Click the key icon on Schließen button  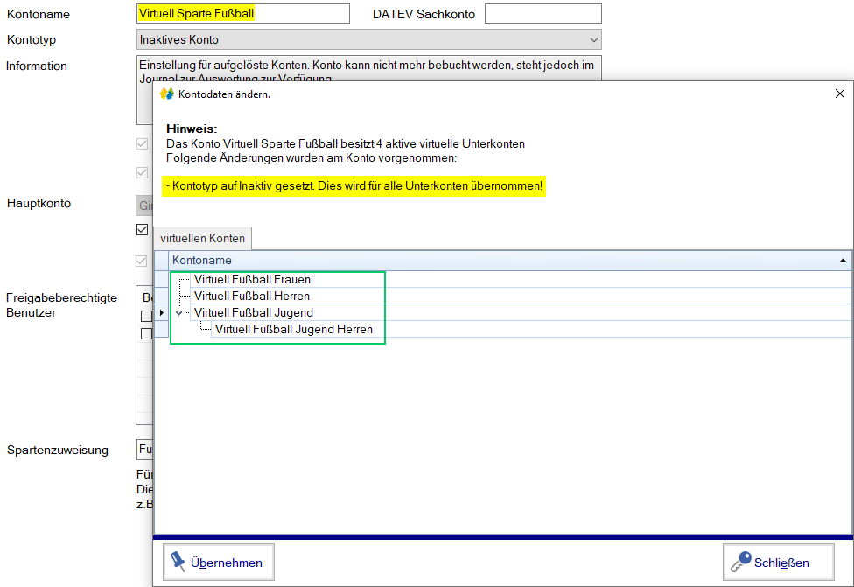(x=740, y=562)
